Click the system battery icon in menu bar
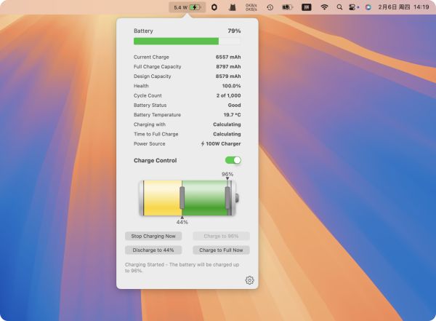The height and width of the screenshot is (321, 436). (x=288, y=7)
